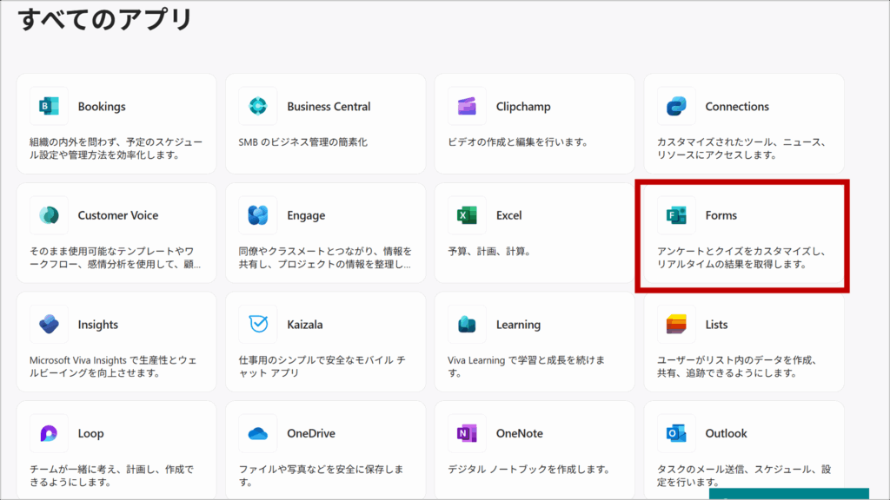Click the Forms title link
This screenshot has height=500, width=890.
[721, 215]
